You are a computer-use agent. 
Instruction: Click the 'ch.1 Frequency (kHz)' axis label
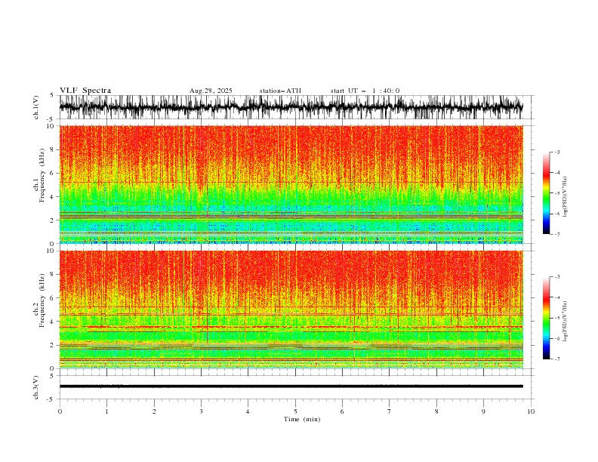pos(39,175)
